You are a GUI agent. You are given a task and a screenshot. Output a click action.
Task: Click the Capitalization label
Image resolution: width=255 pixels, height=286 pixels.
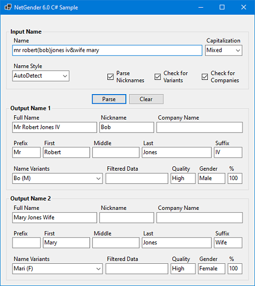(224, 40)
